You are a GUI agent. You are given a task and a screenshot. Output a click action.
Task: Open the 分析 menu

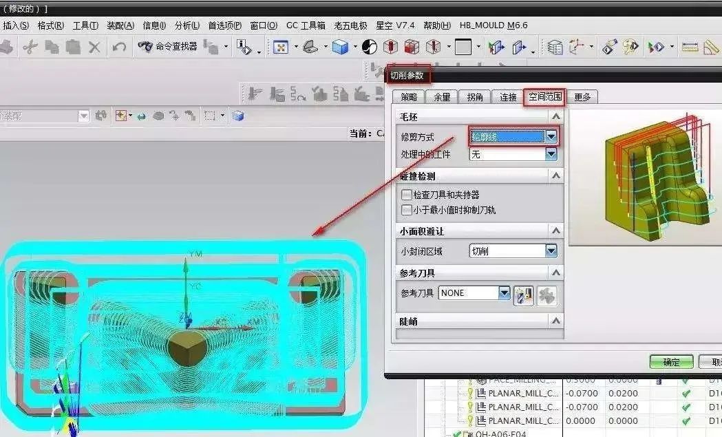[187, 25]
